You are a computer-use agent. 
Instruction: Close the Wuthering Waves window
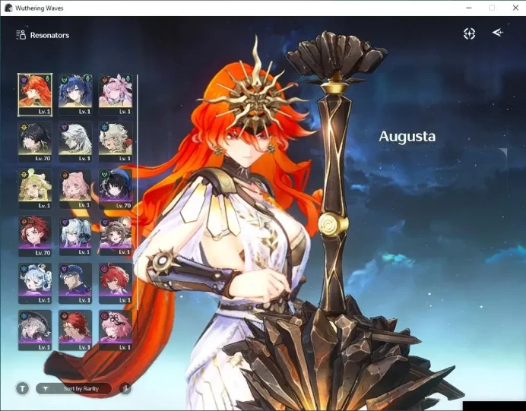pos(515,8)
